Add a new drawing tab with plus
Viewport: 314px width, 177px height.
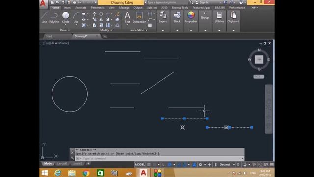point(105,36)
